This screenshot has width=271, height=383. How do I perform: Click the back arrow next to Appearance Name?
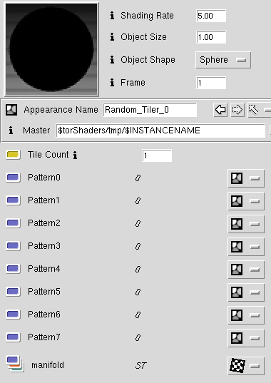click(x=220, y=110)
